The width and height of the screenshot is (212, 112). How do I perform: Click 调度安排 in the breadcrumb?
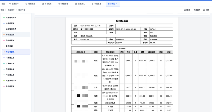coord(11,10)
